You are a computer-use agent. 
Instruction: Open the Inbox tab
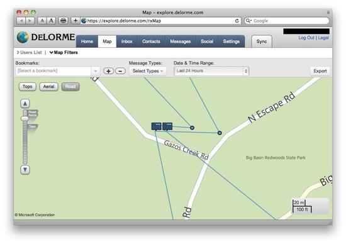coord(127,42)
